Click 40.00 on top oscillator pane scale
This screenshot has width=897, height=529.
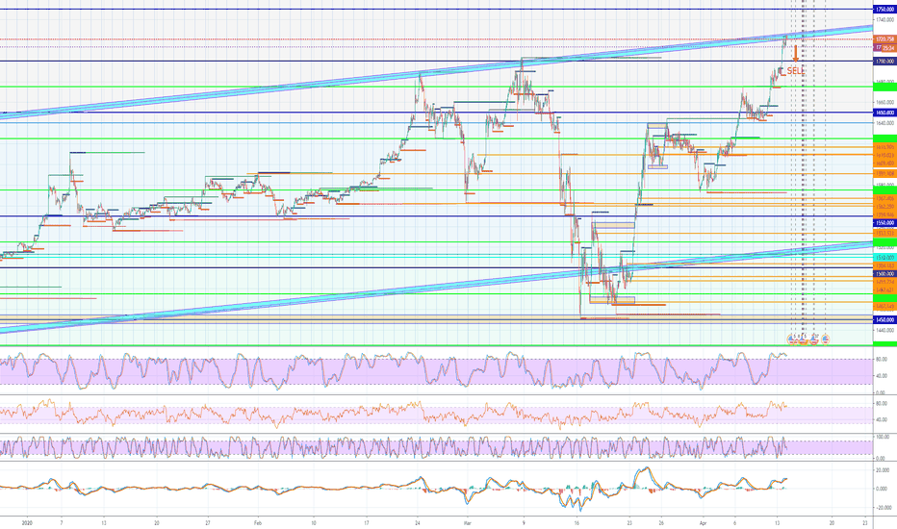tap(882, 376)
